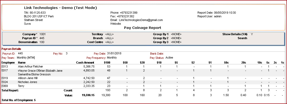Click the Search parameter label
The height and width of the screenshot is (104, 287).
[x=242, y=38]
